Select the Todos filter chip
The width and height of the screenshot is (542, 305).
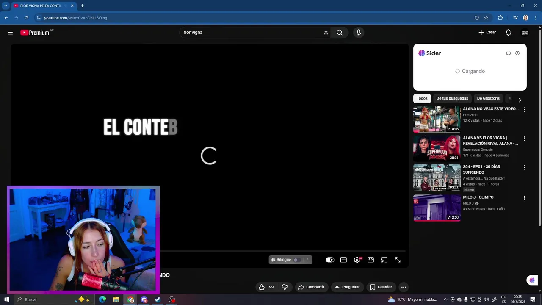[422, 98]
